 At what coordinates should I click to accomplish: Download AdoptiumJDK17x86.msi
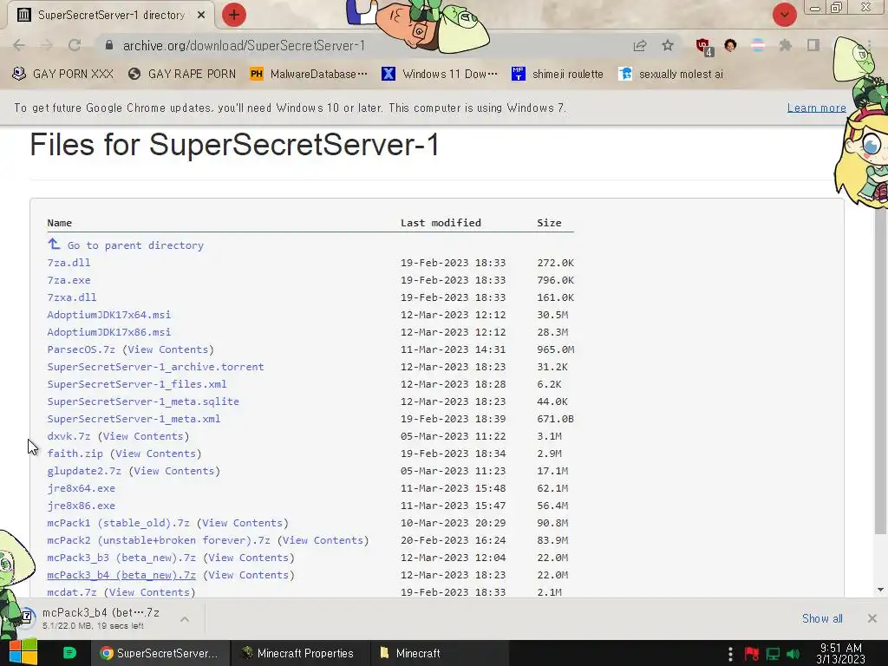click(x=108, y=332)
